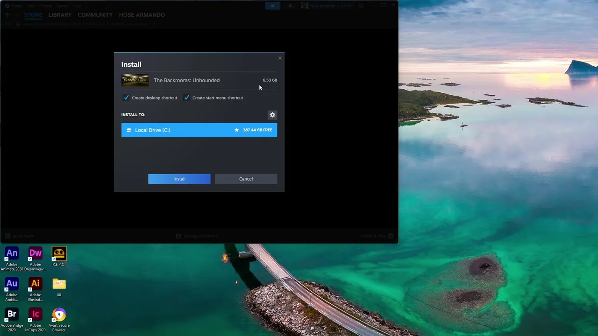Click Add a Game in Steam footer
Image resolution: width=598 pixels, height=336 pixels.
[20, 236]
